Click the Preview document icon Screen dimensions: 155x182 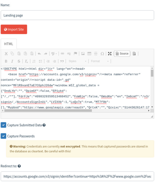[134, 54]
